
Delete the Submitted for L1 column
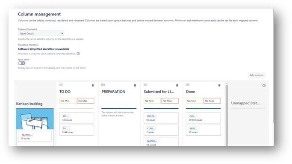point(177,85)
